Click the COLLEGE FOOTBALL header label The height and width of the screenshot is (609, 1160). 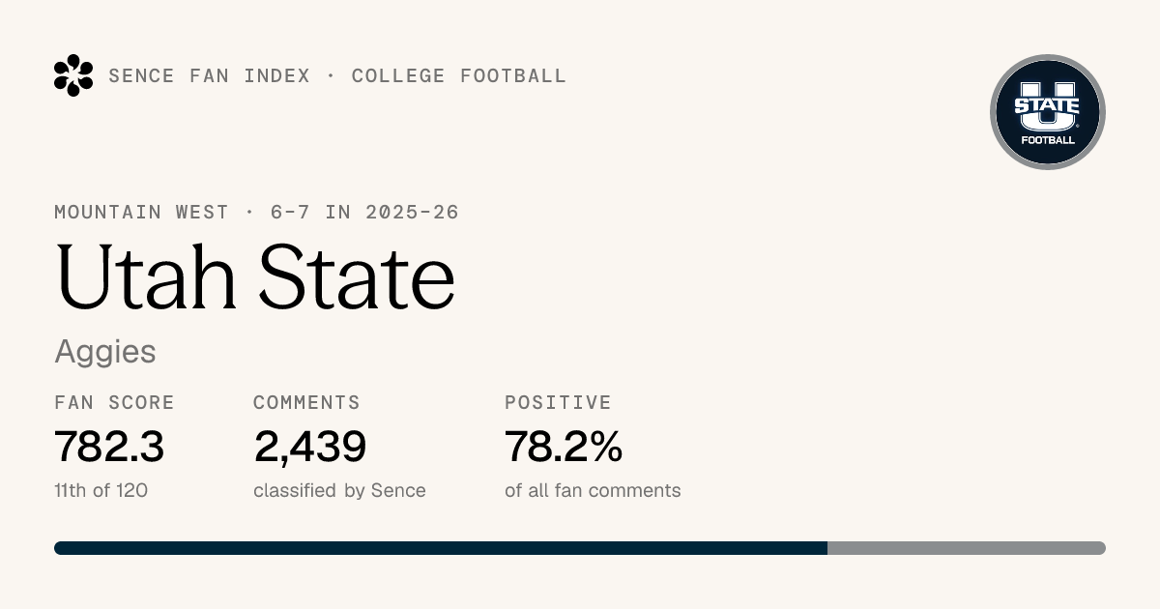tap(459, 75)
